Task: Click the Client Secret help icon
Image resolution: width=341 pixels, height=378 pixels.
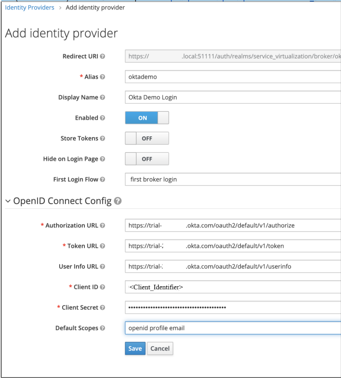Action: tap(102, 308)
